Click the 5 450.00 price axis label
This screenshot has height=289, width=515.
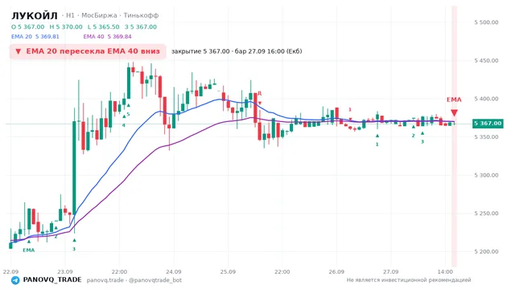[486, 61]
